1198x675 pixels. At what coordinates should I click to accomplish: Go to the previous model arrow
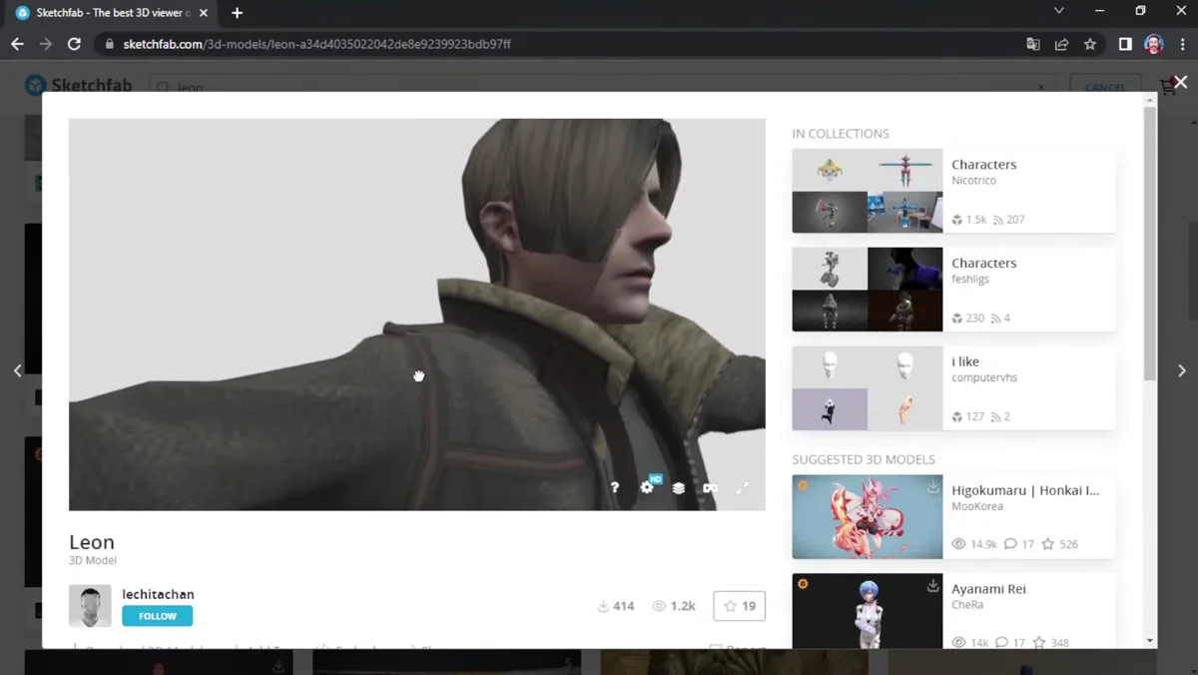point(18,370)
